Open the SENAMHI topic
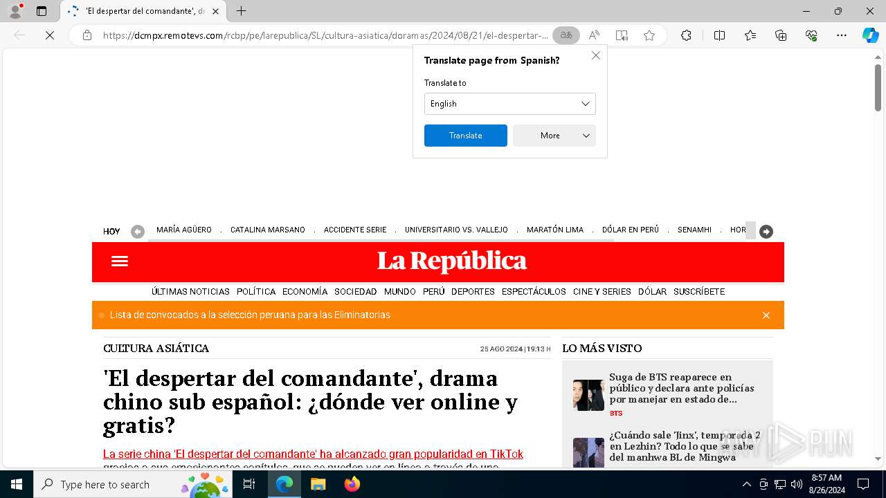Viewport: 886px width, 498px height. point(694,230)
